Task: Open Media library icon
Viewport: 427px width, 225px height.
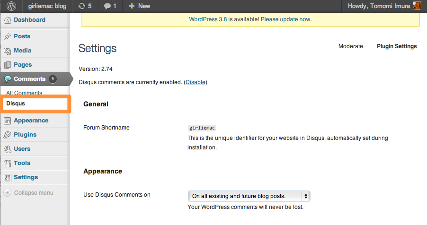Action: coord(8,51)
